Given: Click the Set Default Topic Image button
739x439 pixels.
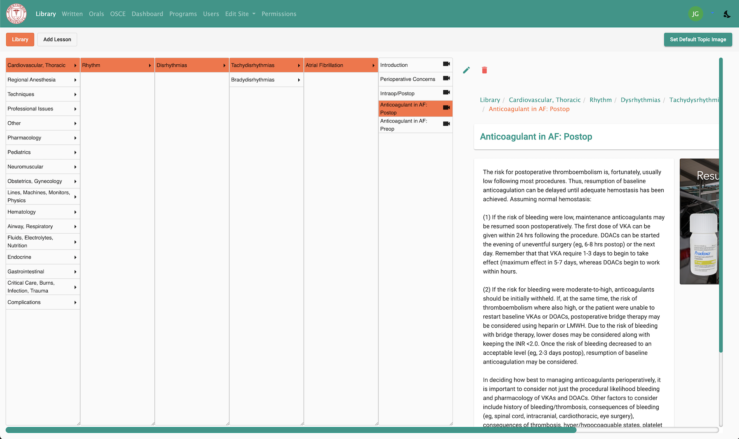Looking at the screenshot, I should pos(697,40).
